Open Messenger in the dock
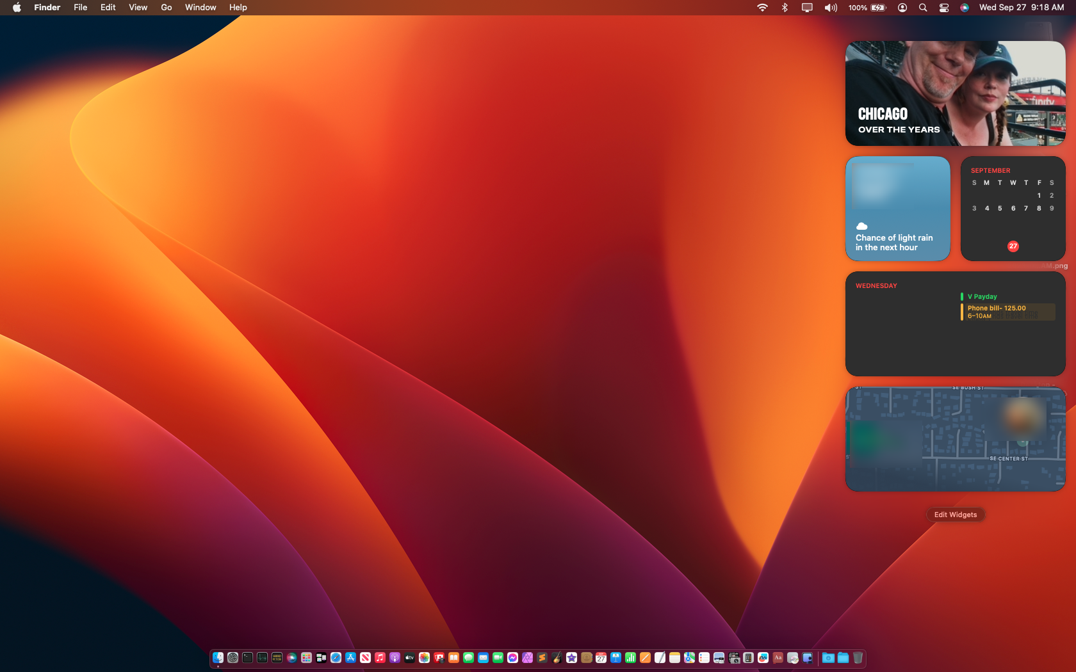This screenshot has height=672, width=1076. click(512, 657)
